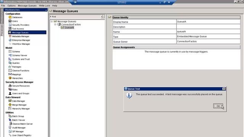Open the Enterprise Manager icon
Image resolution: width=244 pixels, height=137 pixels.
[x=10, y=40]
